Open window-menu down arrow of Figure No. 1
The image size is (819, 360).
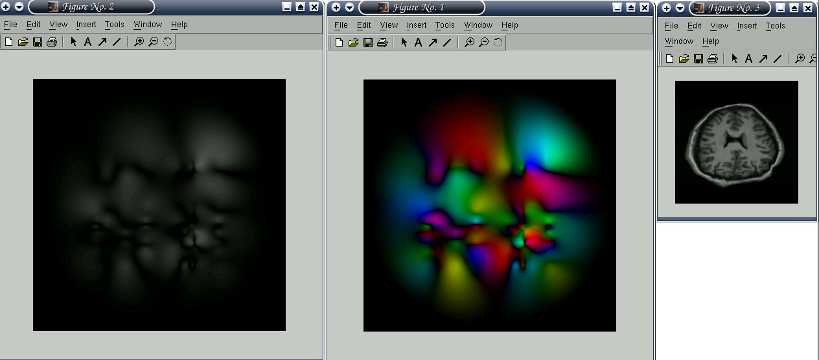(349, 7)
